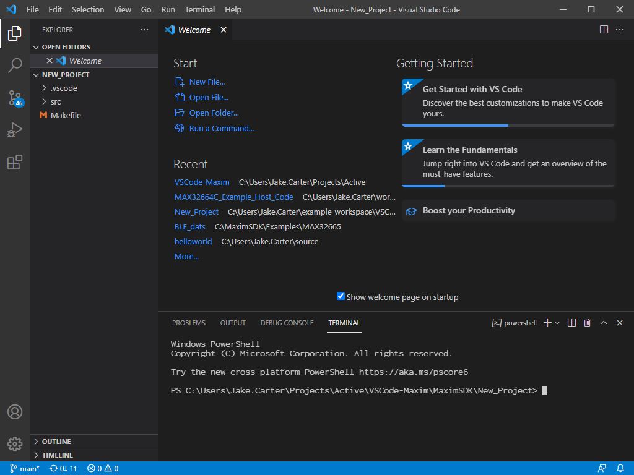The height and width of the screenshot is (475, 634).
Task: Open the Accounts icon in activity bar
Action: [x=15, y=412]
